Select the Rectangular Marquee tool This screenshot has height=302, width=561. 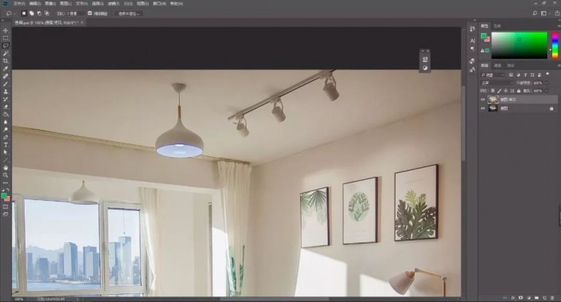coord(6,38)
